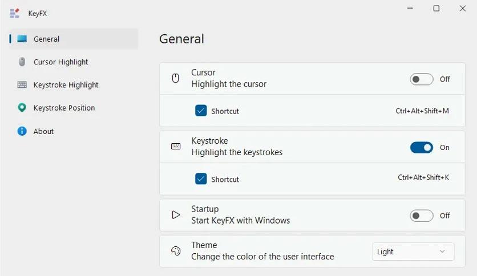477x276 pixels.
Task: Click the Cursor Highlight mouse icon
Action: point(22,62)
